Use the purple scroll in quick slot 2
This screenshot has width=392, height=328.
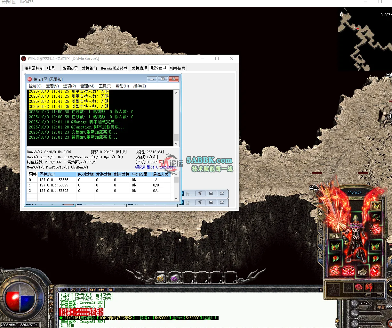(174, 278)
